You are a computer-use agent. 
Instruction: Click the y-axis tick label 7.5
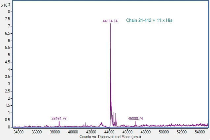click(x=8, y=19)
